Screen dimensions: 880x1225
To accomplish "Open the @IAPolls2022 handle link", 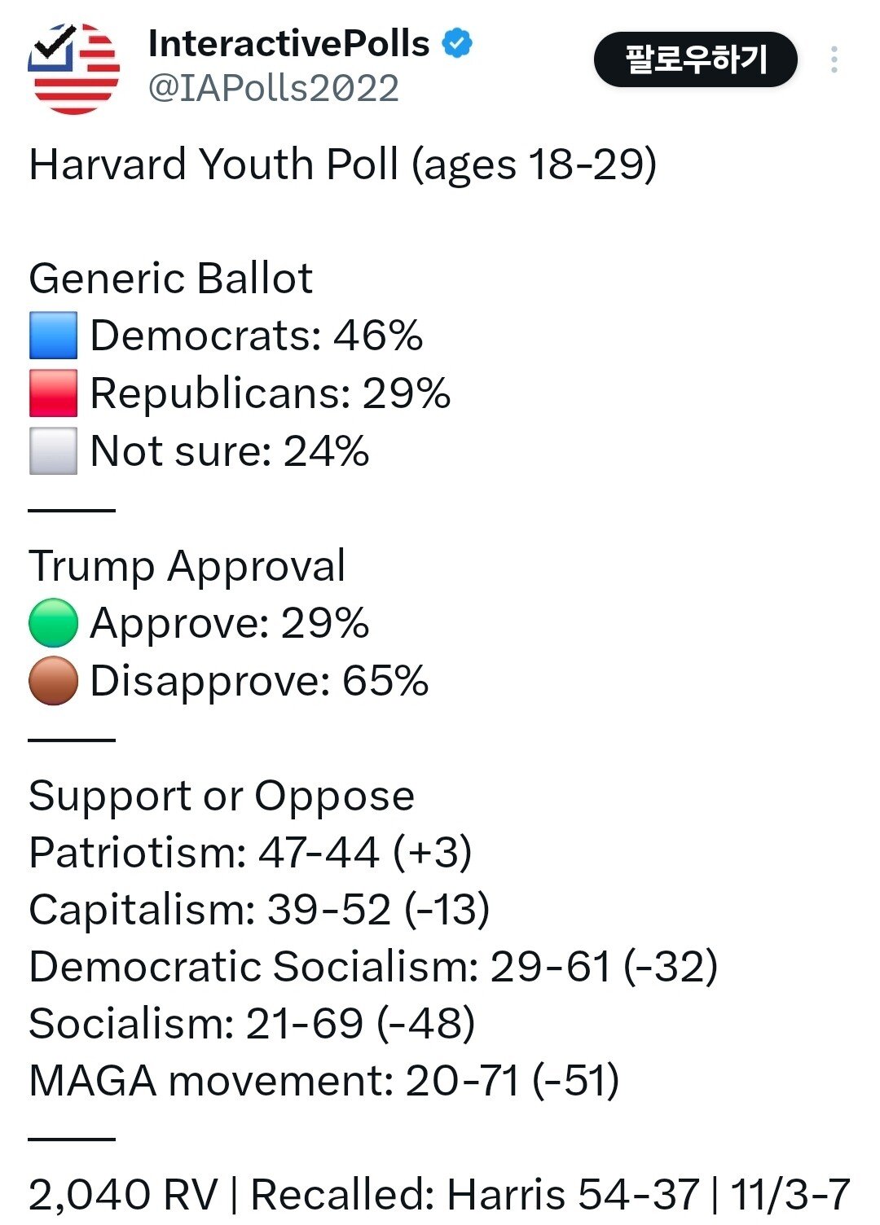I will 274,88.
